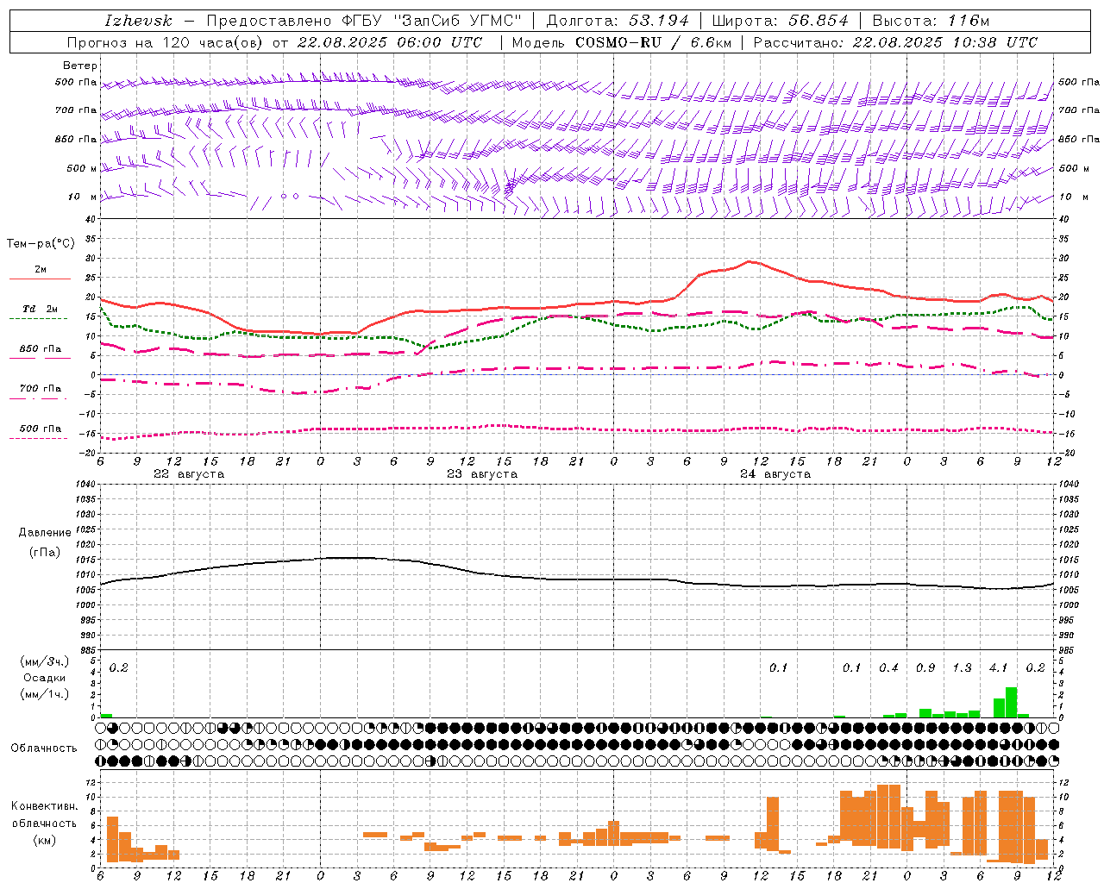Click the 'Высота: 116м' elevation text
This screenshot has height=883, width=1104.
[x=931, y=21]
